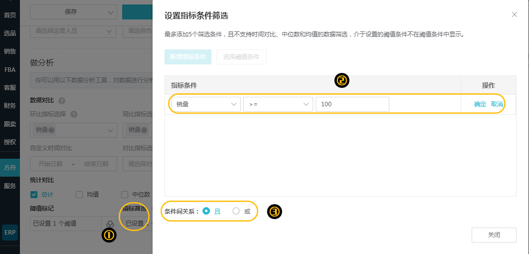Open the 保存 dropdown
The image size is (529, 254).
click(x=74, y=12)
